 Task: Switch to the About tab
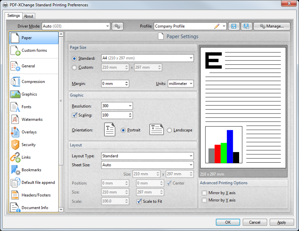(29, 16)
